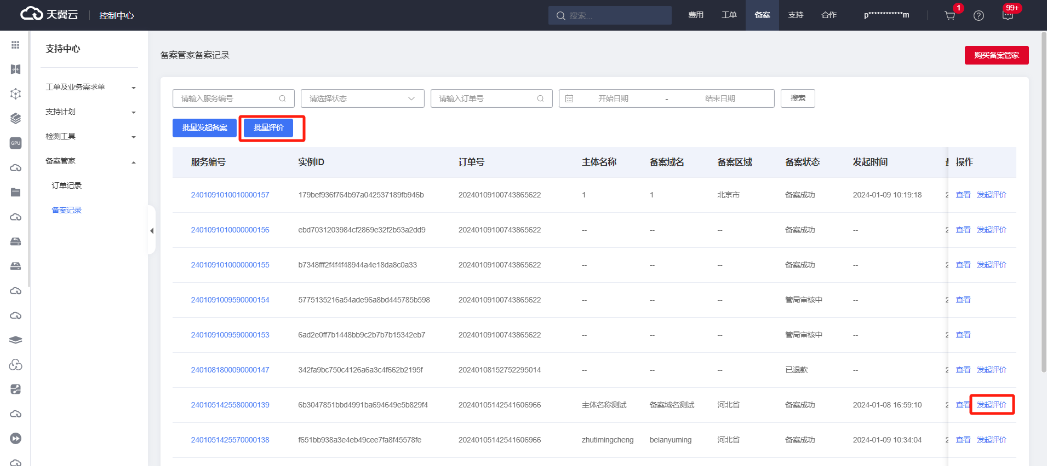Click 查看 for row ending 0000155
This screenshot has height=466, width=1047.
tap(963, 265)
